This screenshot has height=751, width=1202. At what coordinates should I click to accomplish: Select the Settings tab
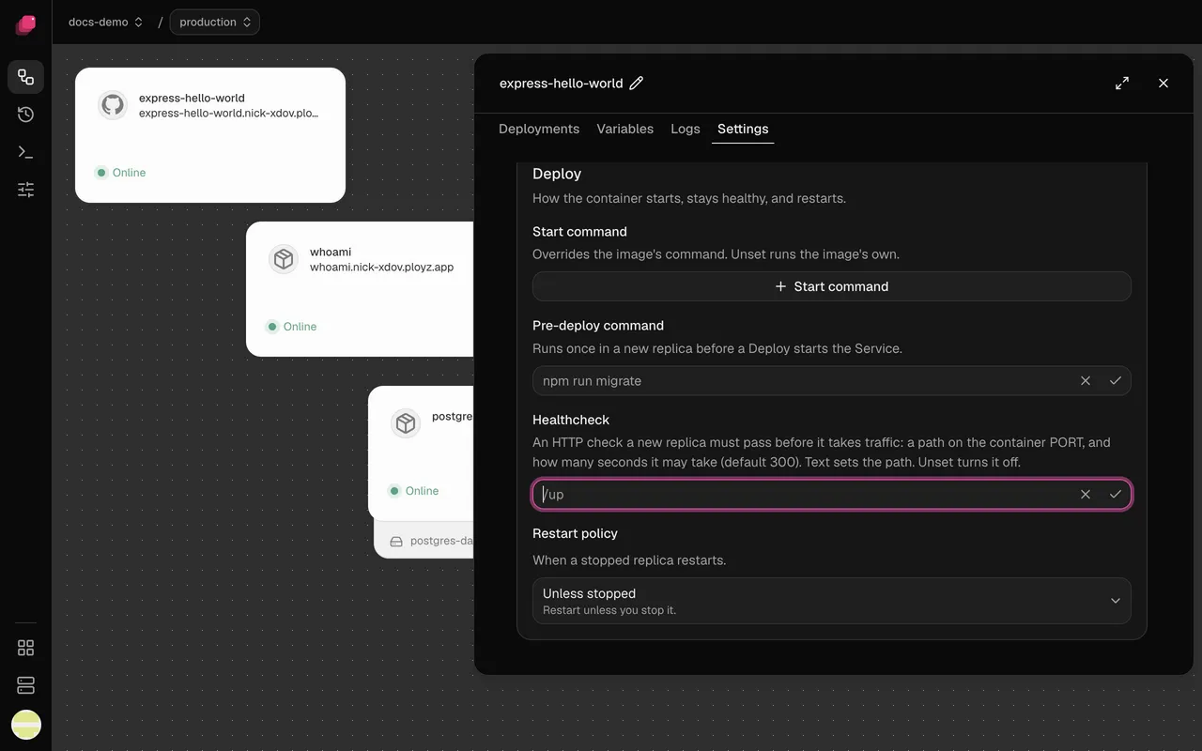point(743,130)
